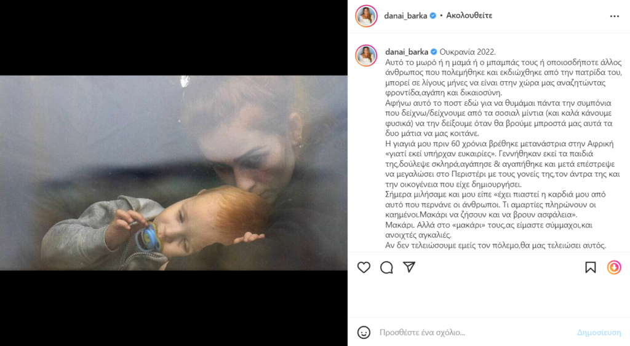Like the post with the heart icon
This screenshot has width=630, height=346.
pos(364,267)
